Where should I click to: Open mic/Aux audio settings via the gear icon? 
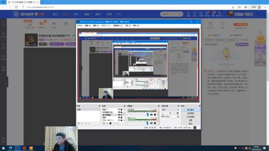tap(155, 123)
